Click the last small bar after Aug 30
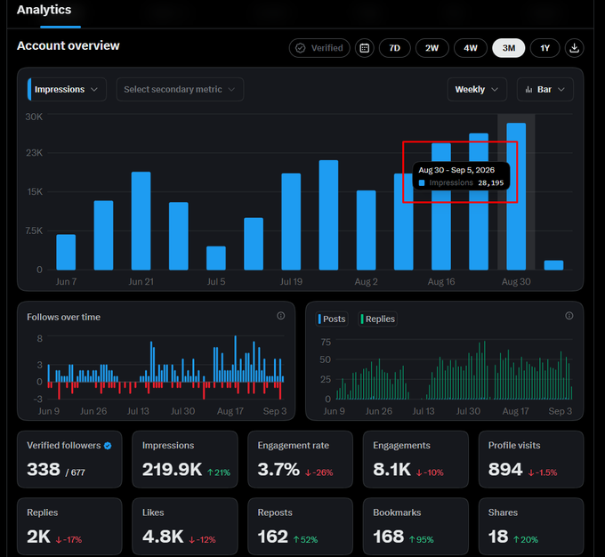Viewport: 605px width, 557px height. 553,265
